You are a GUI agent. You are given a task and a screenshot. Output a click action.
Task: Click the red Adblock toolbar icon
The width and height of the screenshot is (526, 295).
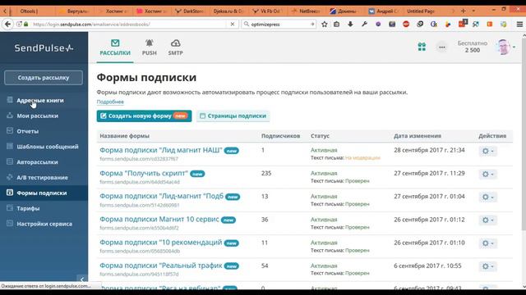click(406, 24)
